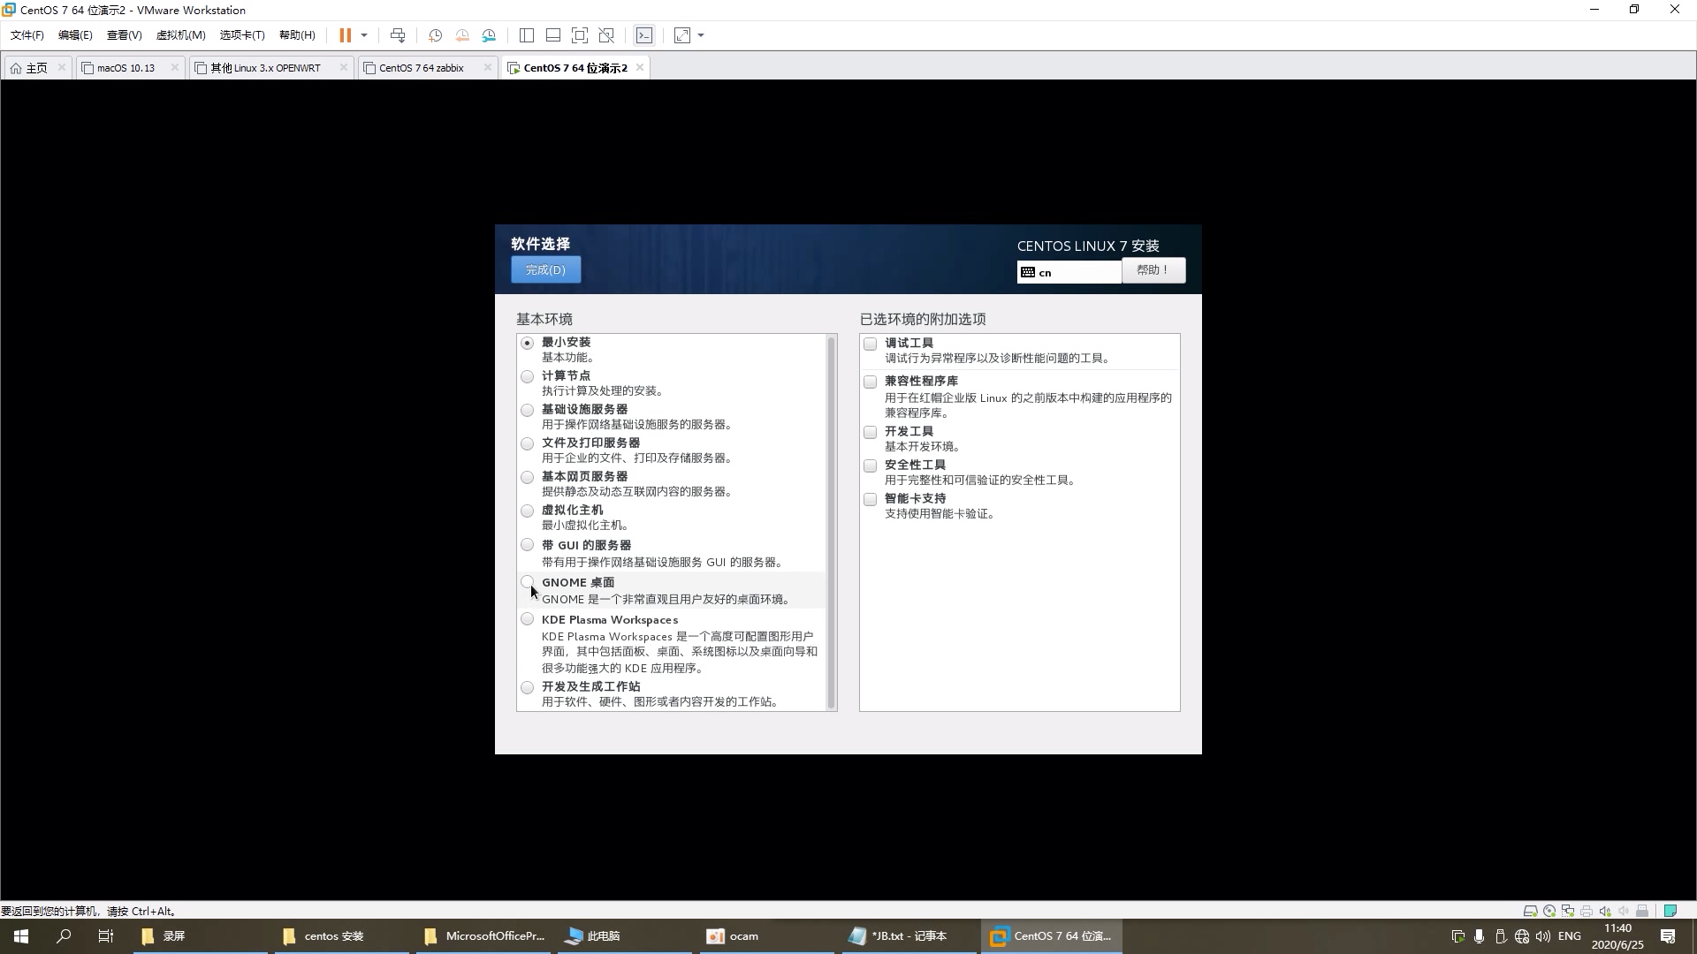1697x954 pixels.
Task: Toggle Unity mode icon
Action: click(606, 35)
